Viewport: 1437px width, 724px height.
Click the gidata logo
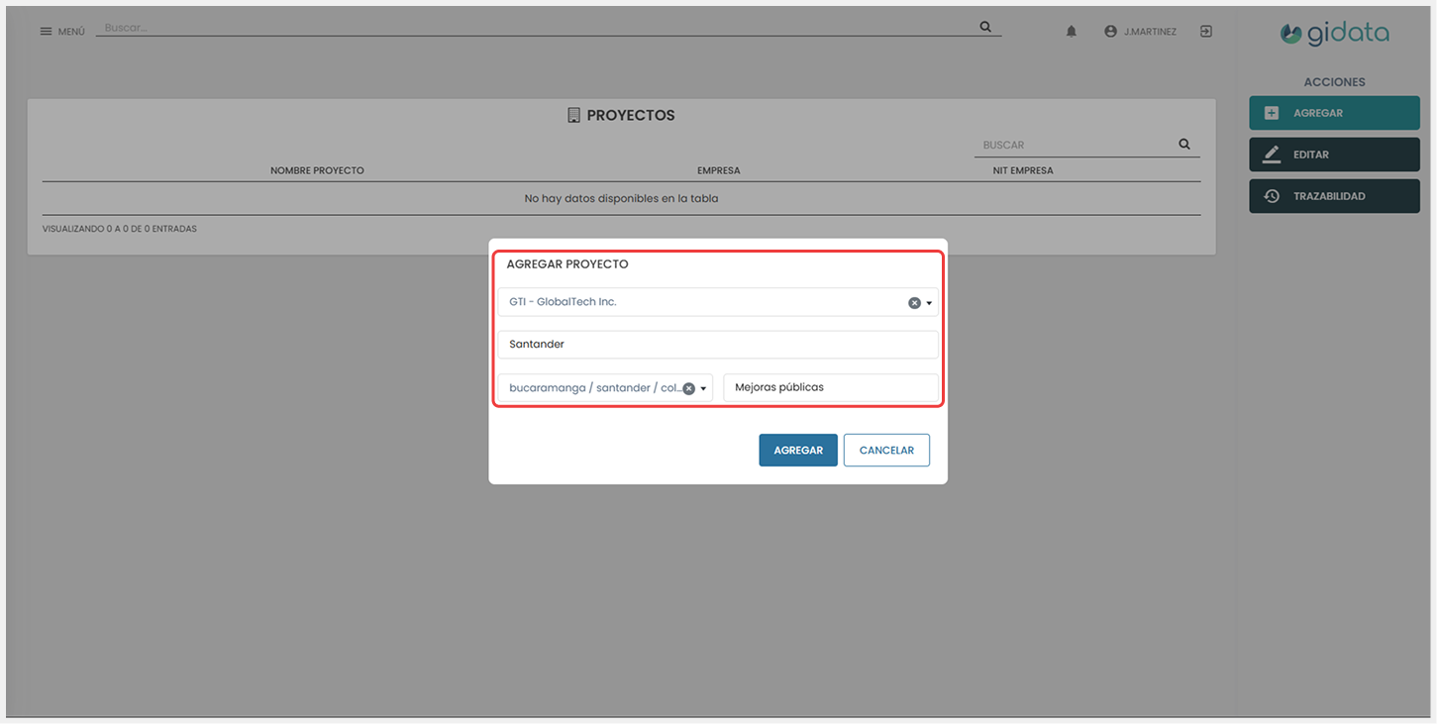tap(1334, 34)
